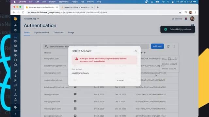Reload the page in Chrome
This screenshot has height=117, width=209.
[x=23, y=12]
